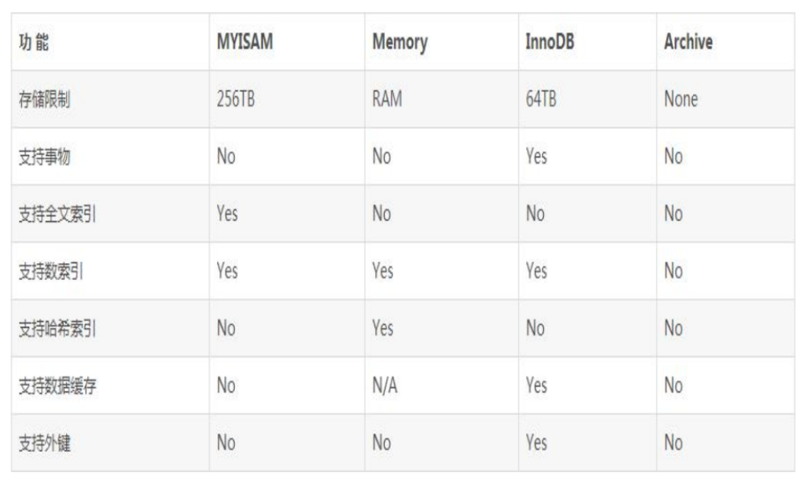Select the InnoDB column header

550,43
